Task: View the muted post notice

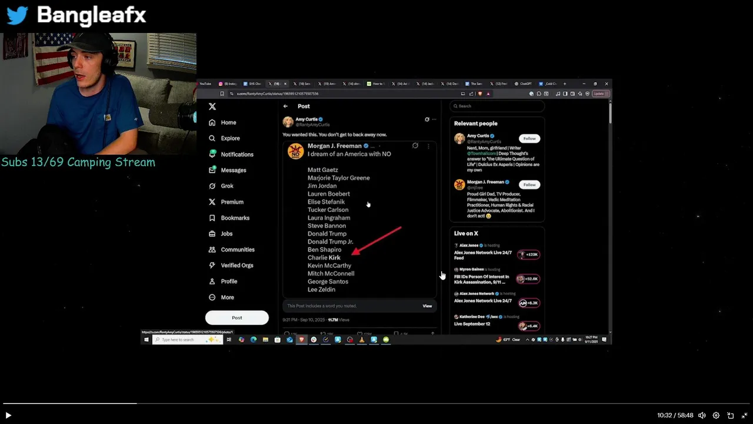Action: tap(427, 306)
